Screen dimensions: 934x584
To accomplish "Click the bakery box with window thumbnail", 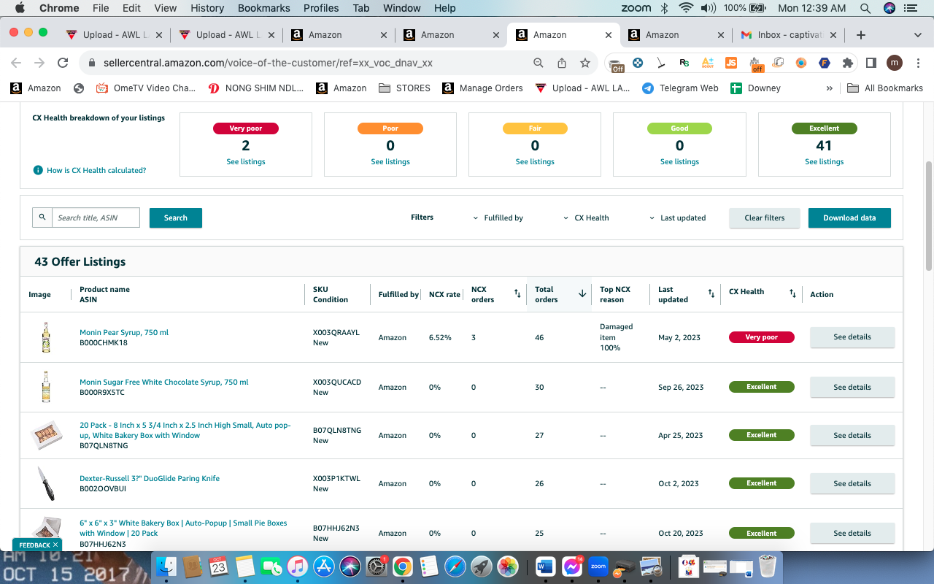I will click(46, 435).
